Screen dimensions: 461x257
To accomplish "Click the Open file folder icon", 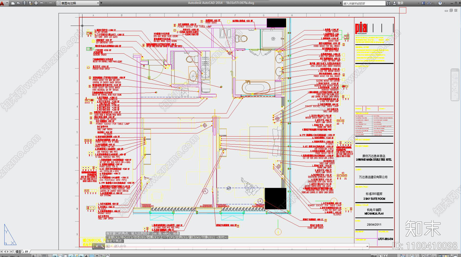I will pyautogui.click(x=18, y=3).
